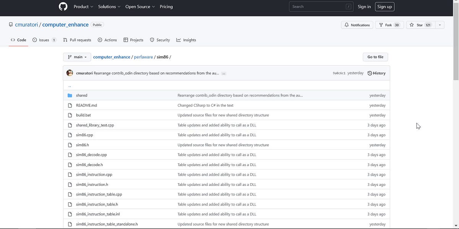Open the main branch dropdown
Image resolution: width=459 pixels, height=229 pixels.
coord(77,56)
